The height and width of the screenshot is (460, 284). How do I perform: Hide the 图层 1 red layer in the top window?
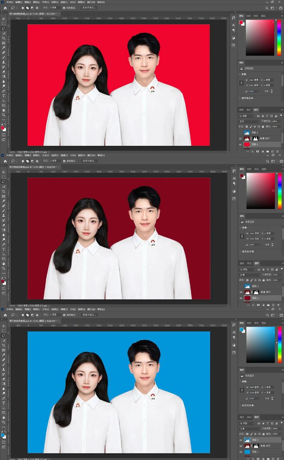pyautogui.click(x=241, y=145)
